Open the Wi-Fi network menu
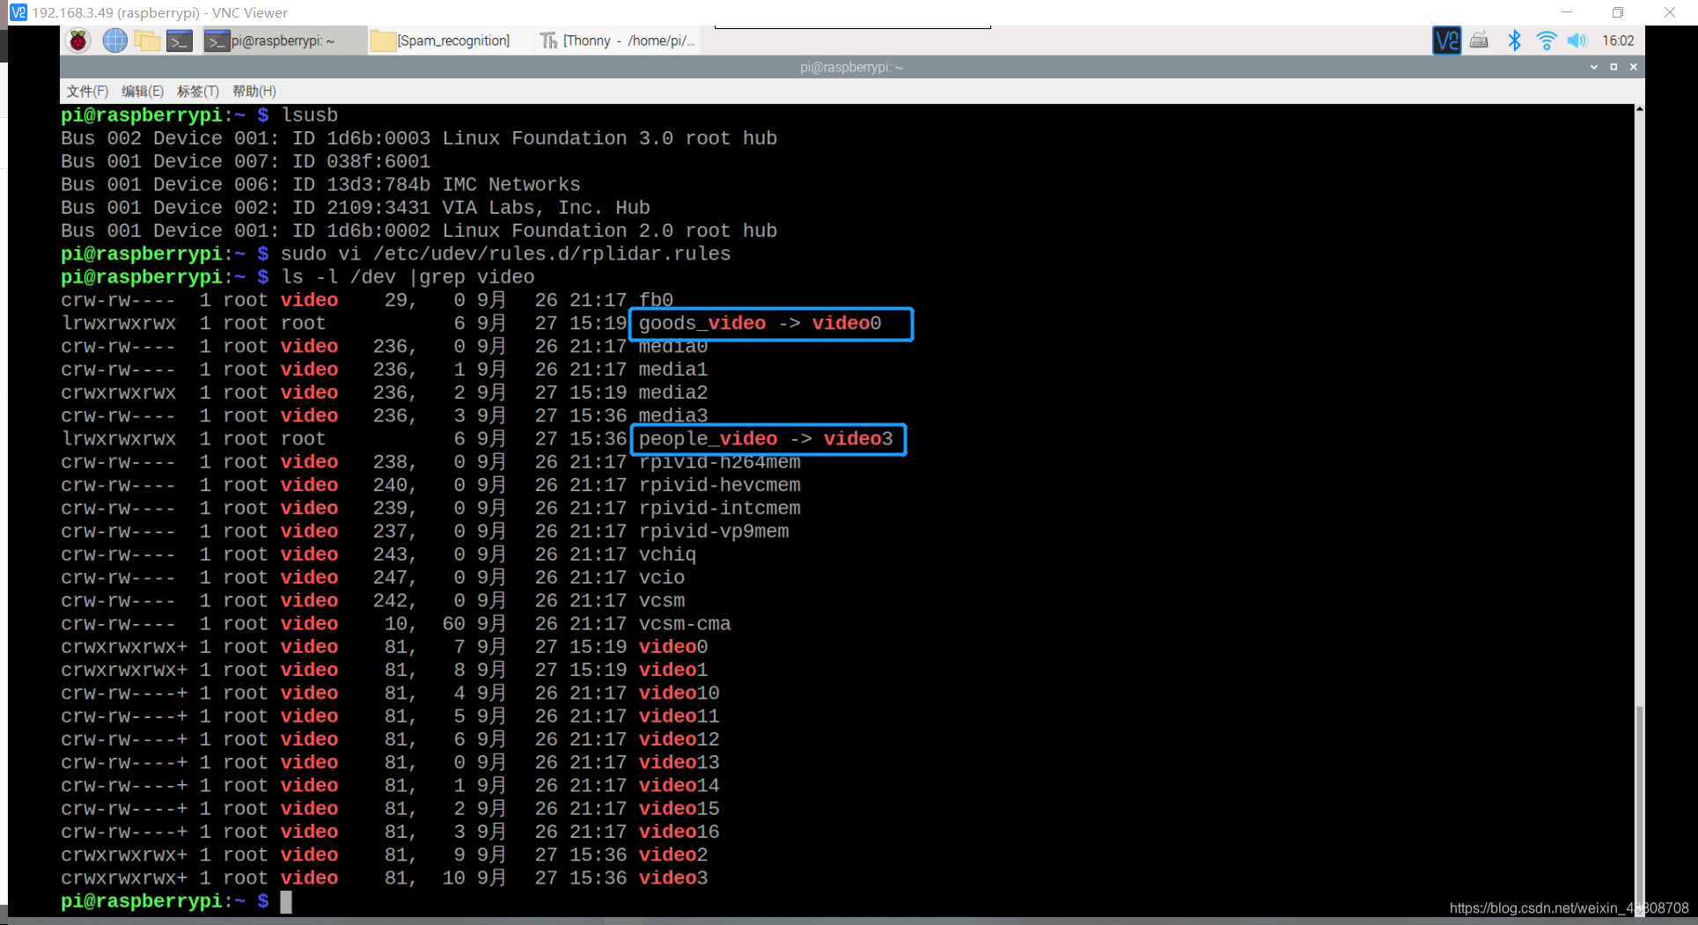 point(1546,40)
